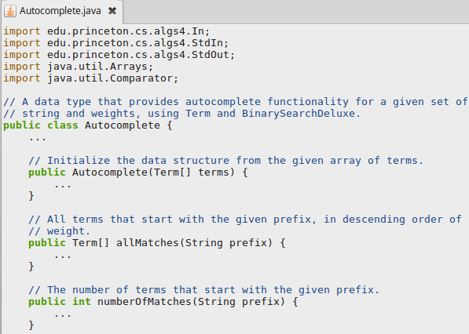Viewport: 469px width, 334px height.
Task: Click the allMatches method name
Action: 147,243
